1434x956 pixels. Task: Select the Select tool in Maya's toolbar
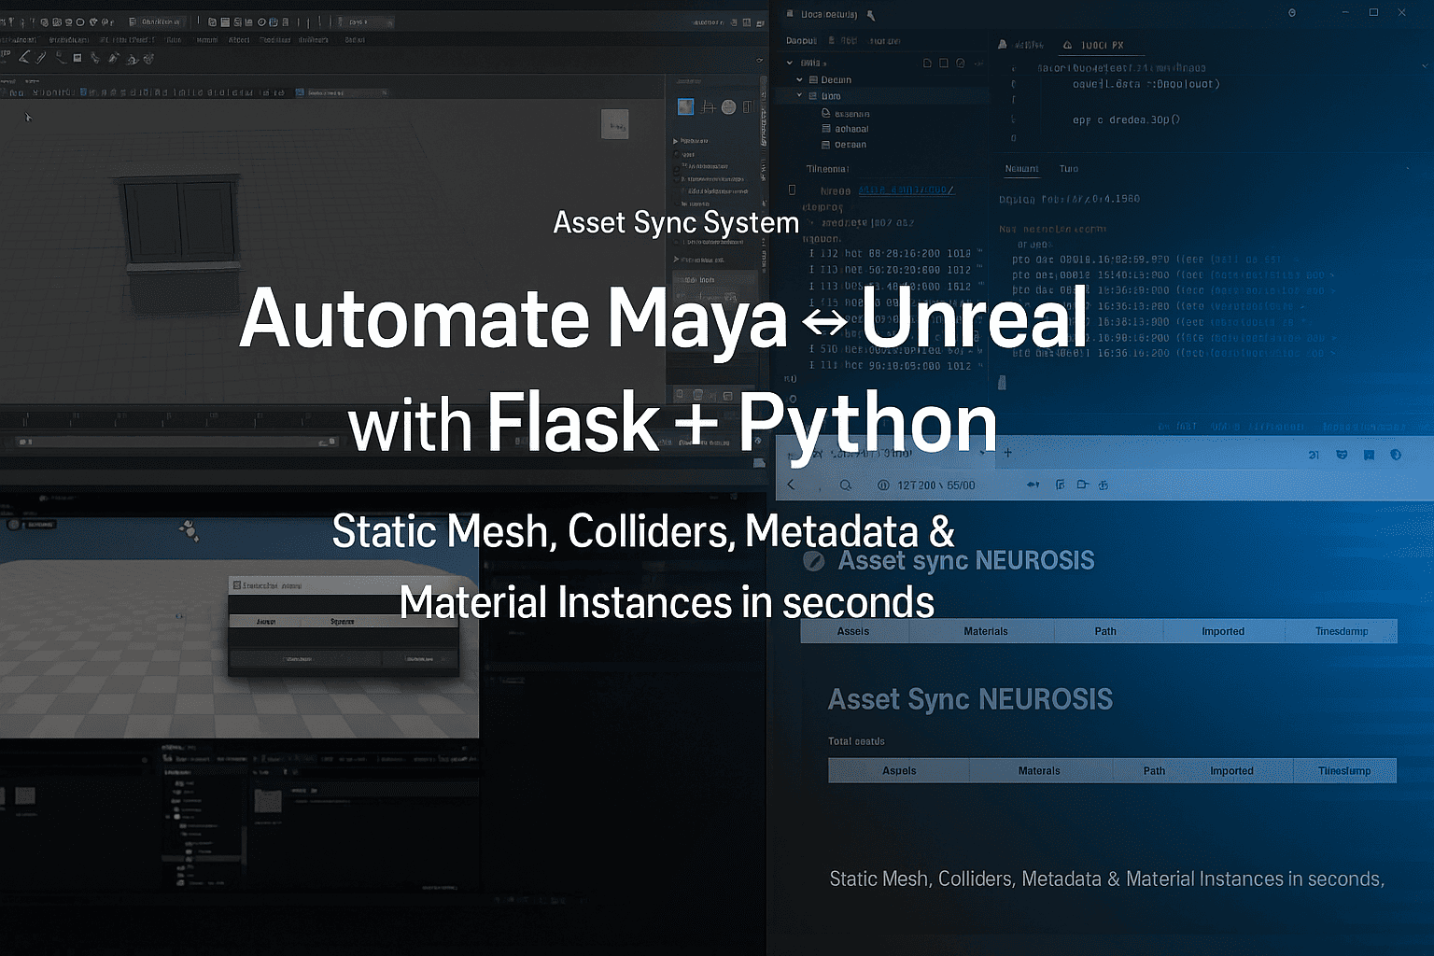click(23, 57)
